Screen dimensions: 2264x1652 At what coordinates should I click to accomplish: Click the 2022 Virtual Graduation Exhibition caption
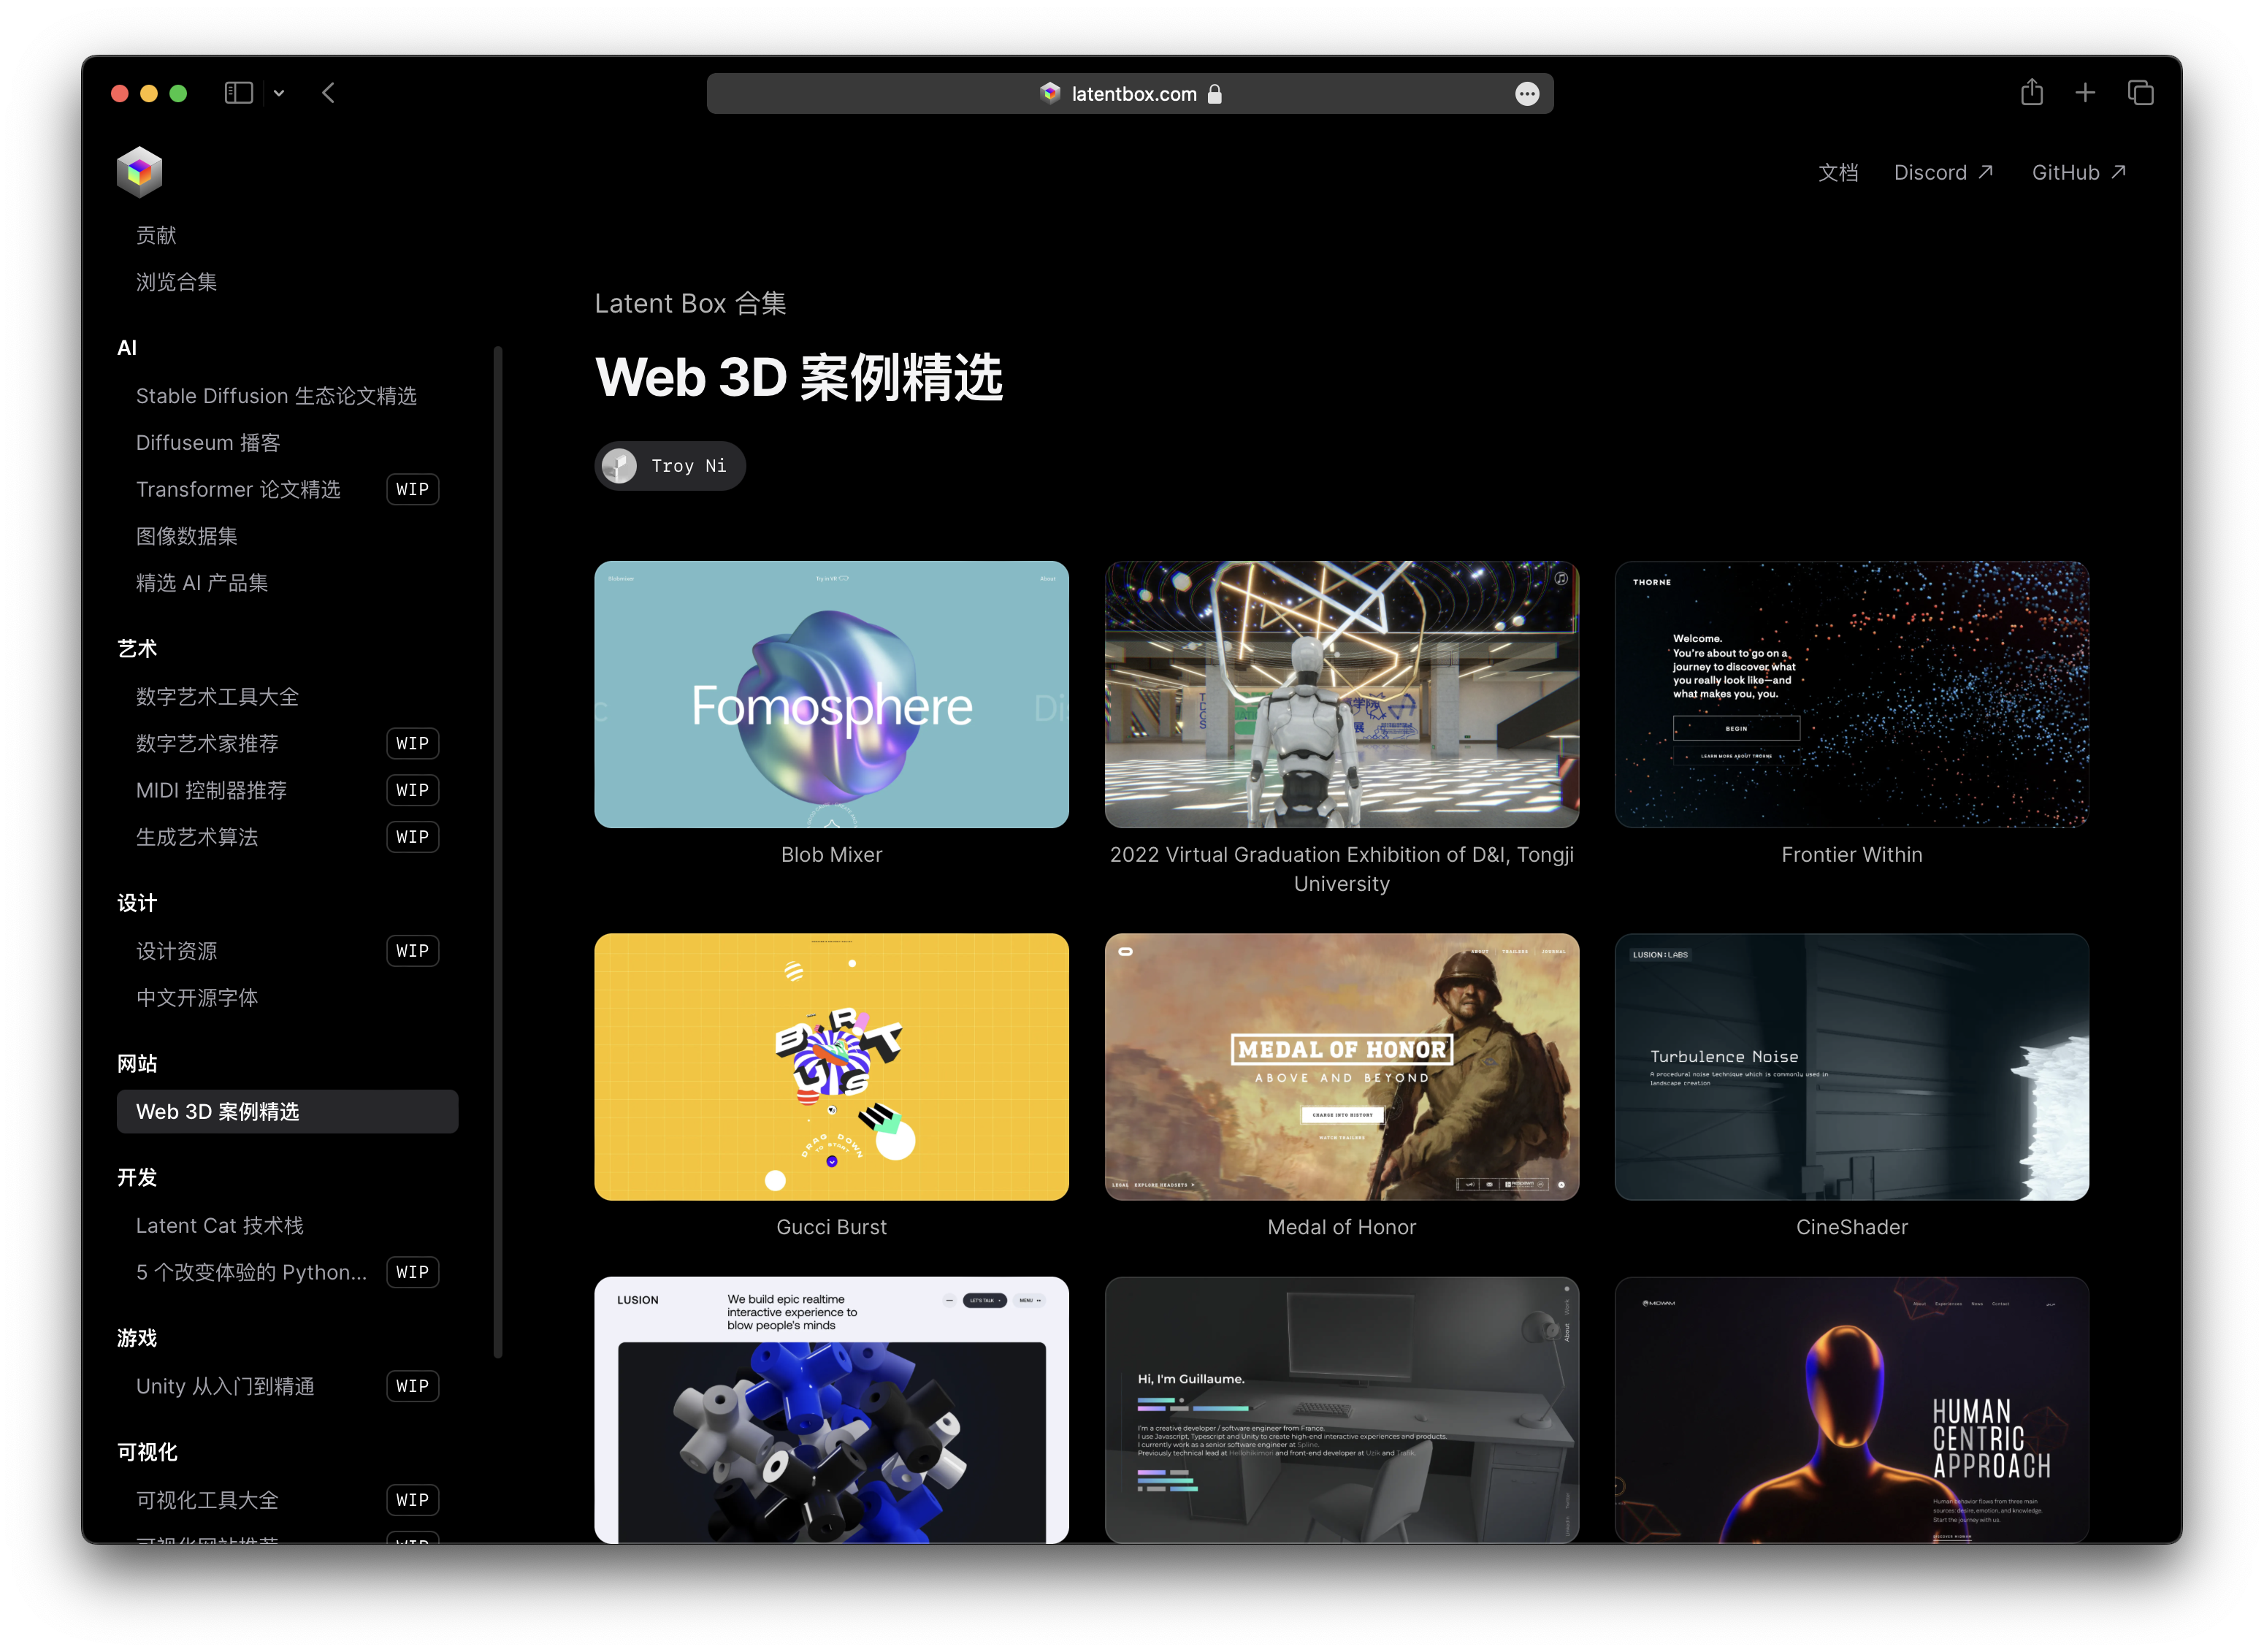coord(1341,869)
